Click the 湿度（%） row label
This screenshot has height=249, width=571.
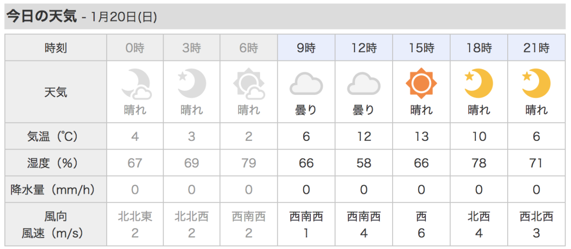coord(56,163)
